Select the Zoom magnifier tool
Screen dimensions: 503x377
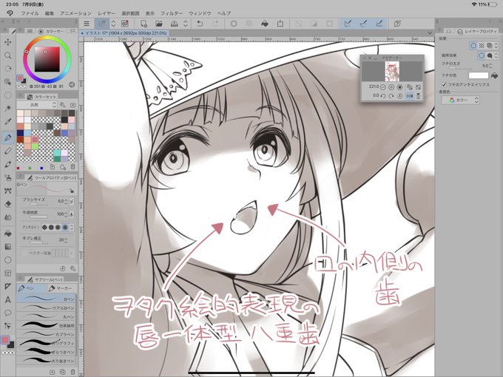8,55
